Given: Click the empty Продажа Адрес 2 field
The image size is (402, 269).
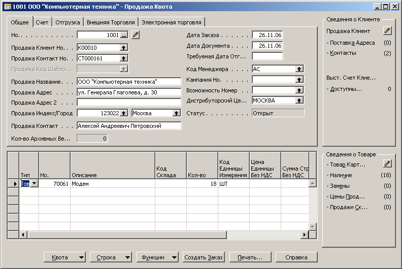Looking at the screenshot, I should point(129,103).
